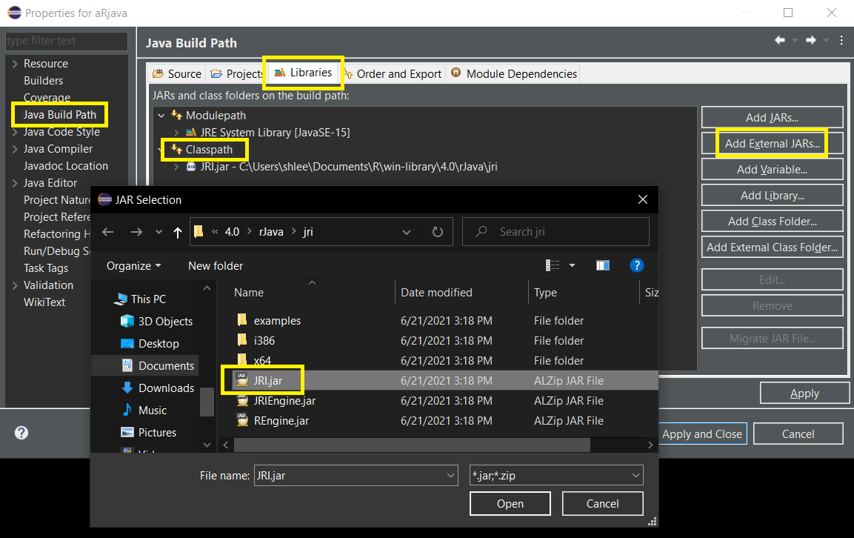Click the horizontal scrollbar in file list

[x=412, y=445]
